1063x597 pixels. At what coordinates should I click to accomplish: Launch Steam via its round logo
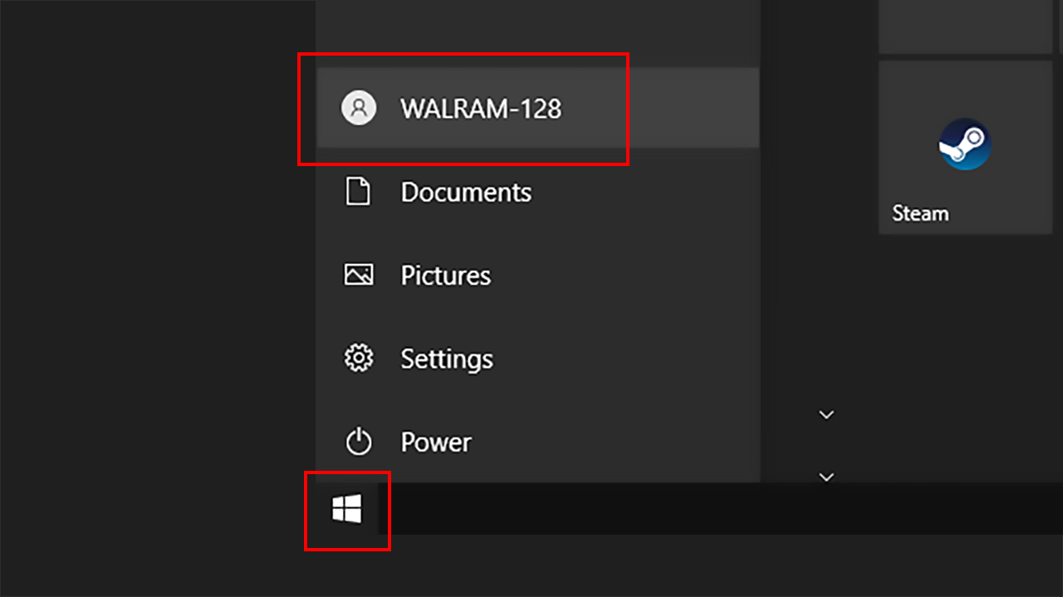point(965,144)
